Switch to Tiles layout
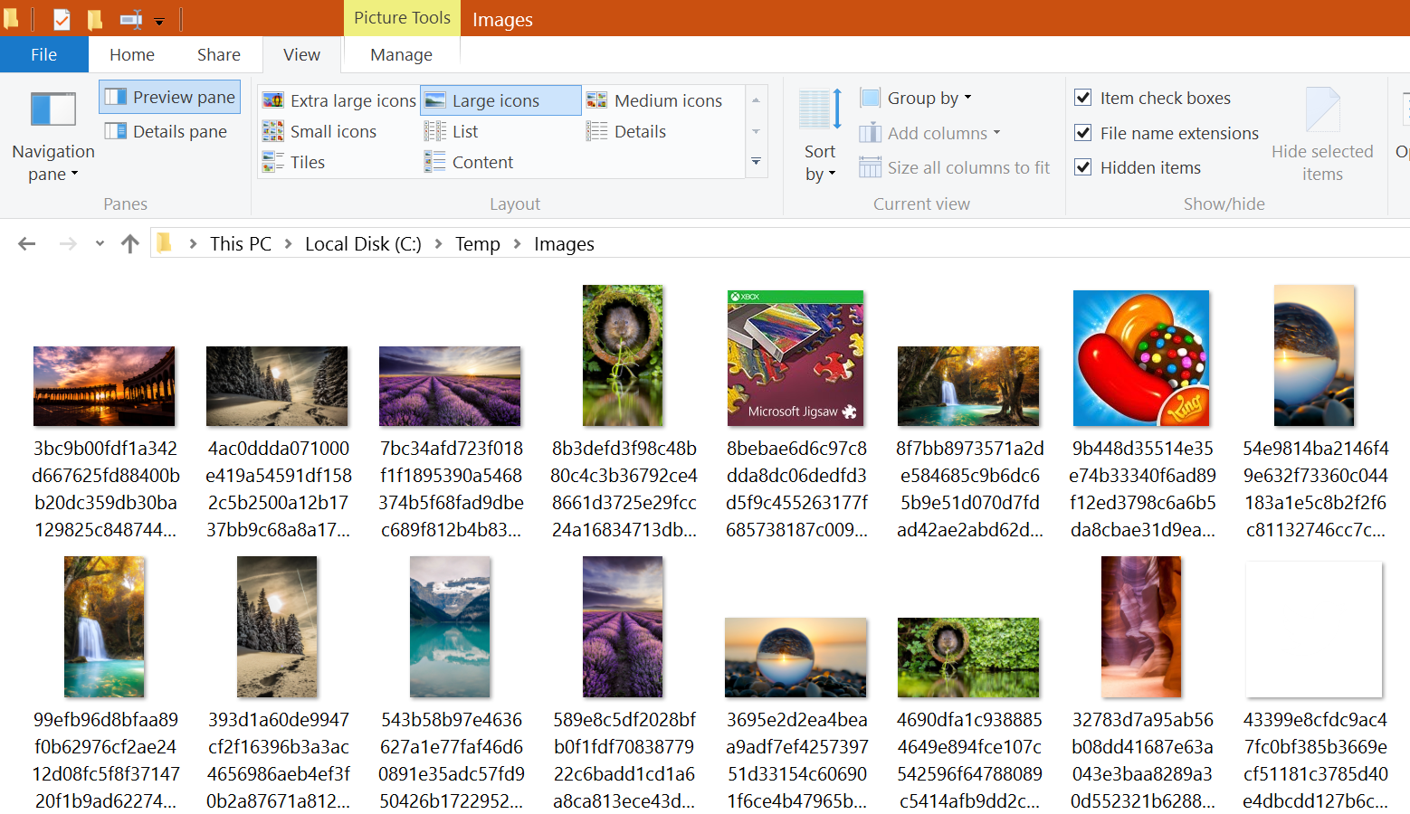 tap(294, 162)
